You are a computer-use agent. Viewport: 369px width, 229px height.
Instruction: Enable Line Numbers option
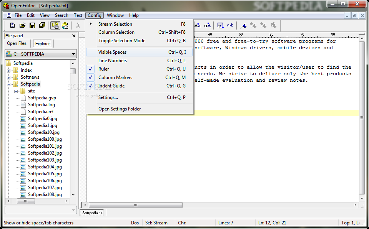(x=139, y=61)
